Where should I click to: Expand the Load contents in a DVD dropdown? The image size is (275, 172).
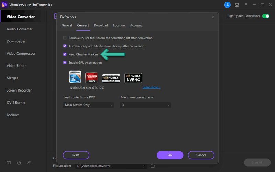tap(88, 105)
